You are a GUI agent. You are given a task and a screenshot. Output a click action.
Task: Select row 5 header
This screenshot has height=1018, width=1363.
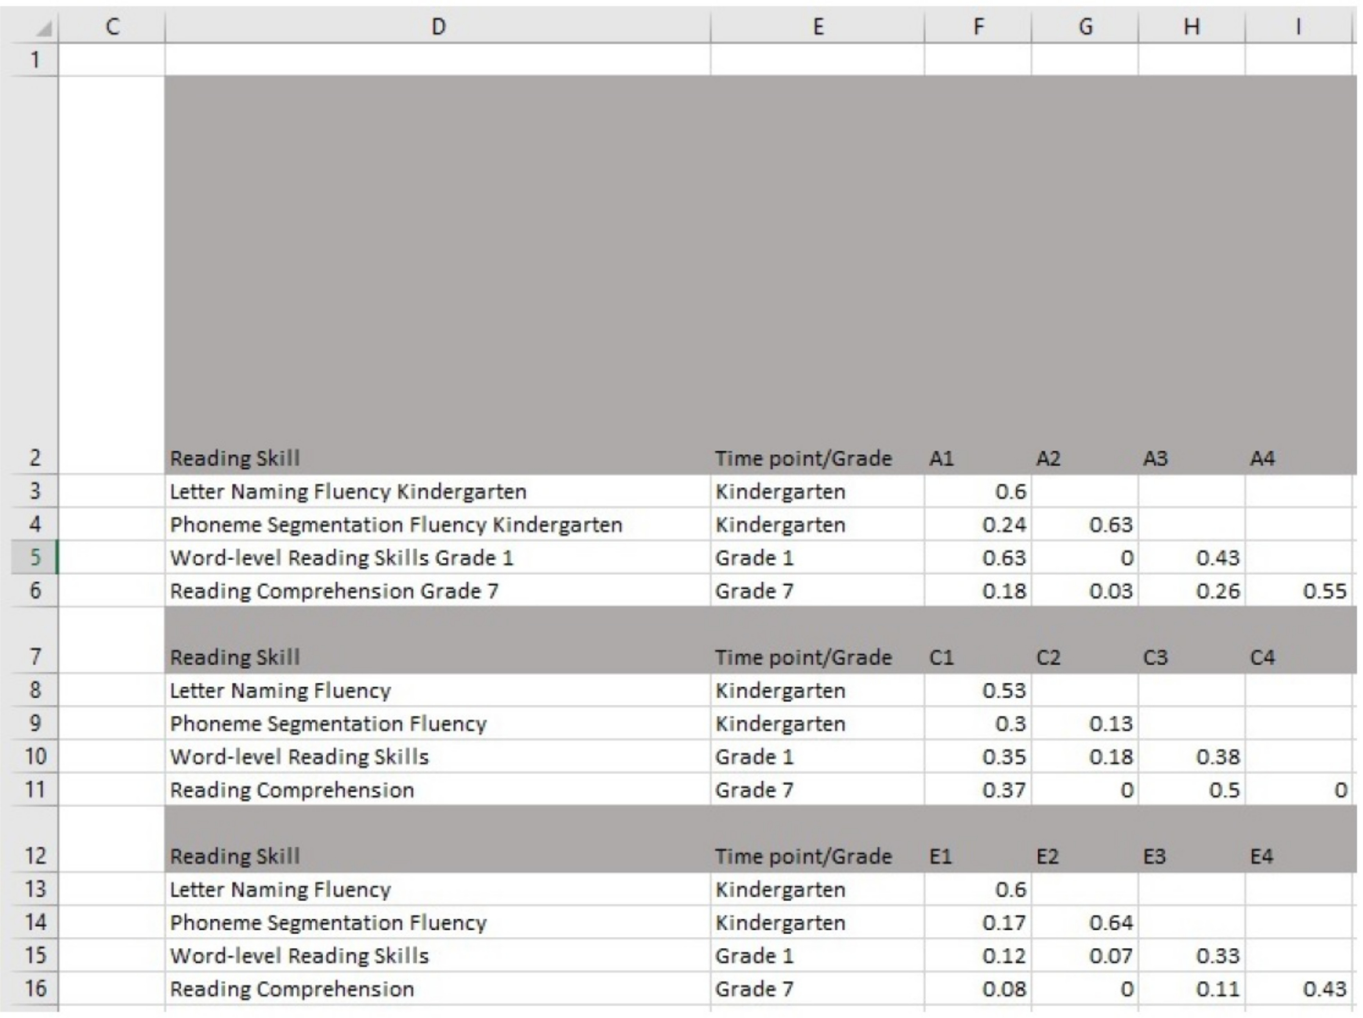point(35,557)
